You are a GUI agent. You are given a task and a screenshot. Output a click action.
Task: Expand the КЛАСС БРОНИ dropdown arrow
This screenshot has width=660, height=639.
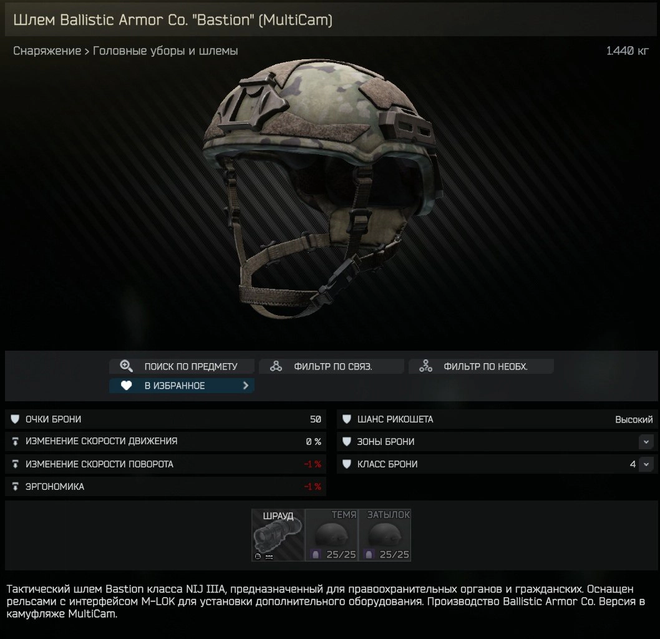[646, 464]
